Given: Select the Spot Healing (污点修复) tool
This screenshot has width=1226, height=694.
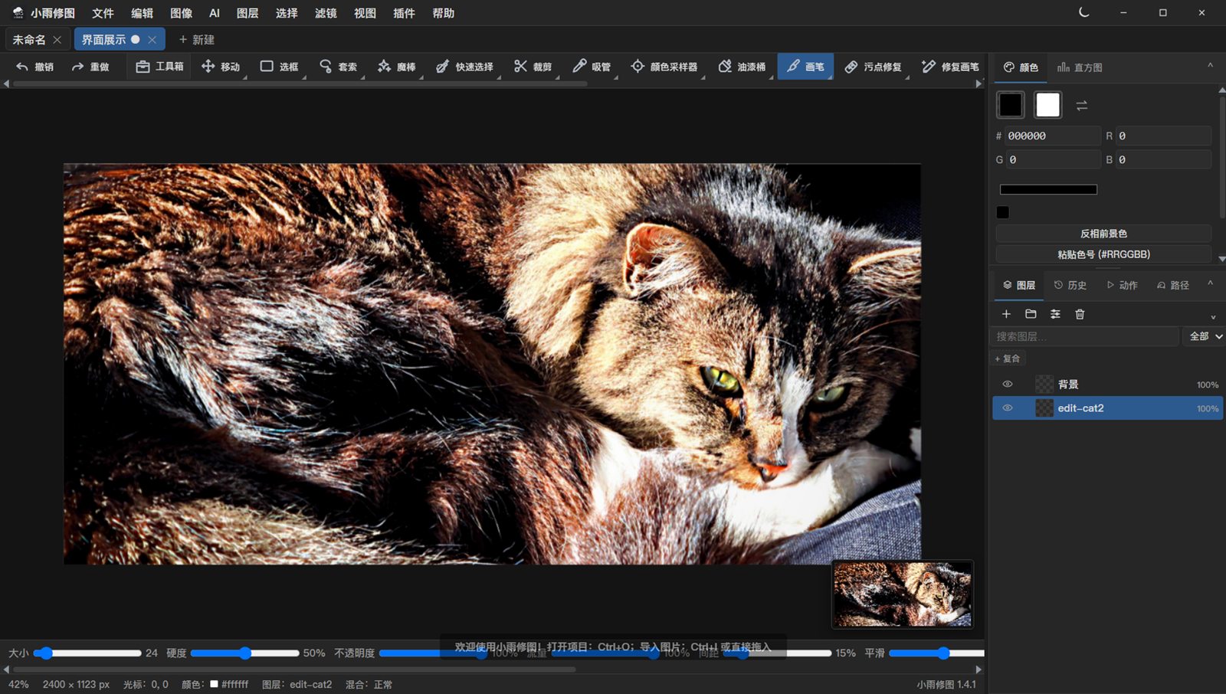Looking at the screenshot, I should click(873, 67).
